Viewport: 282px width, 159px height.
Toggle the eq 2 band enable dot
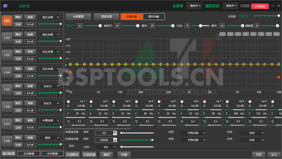click(x=91, y=101)
